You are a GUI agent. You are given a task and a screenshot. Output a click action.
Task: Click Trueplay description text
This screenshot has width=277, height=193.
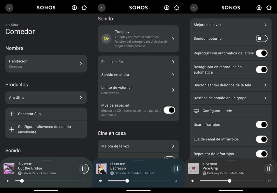(x=141, y=41)
